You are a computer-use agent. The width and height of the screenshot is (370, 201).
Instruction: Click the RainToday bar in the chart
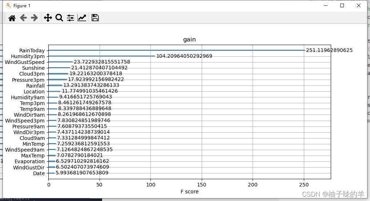(176, 51)
